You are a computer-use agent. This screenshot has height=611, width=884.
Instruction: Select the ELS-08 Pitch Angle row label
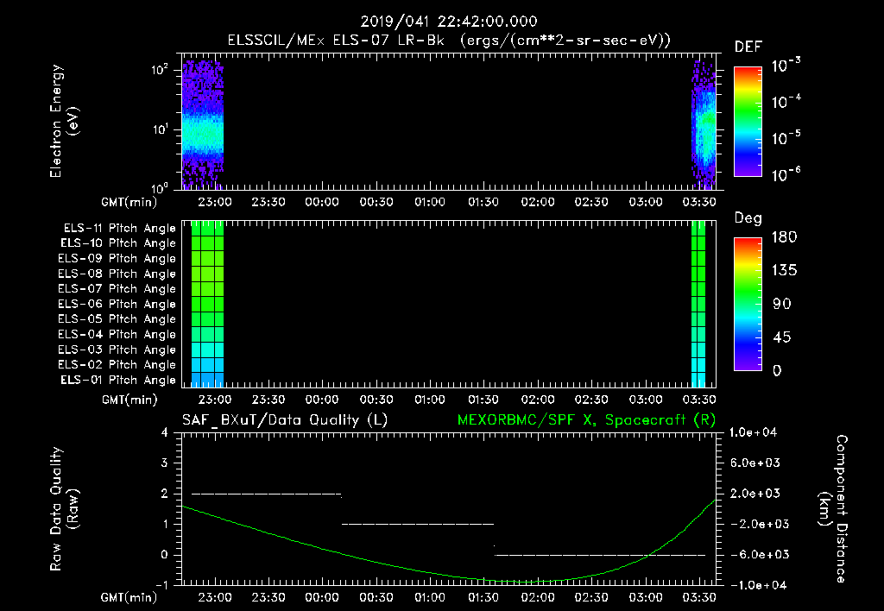117,274
